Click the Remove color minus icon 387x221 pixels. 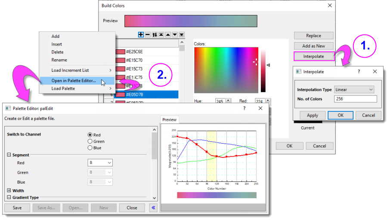(148, 35)
